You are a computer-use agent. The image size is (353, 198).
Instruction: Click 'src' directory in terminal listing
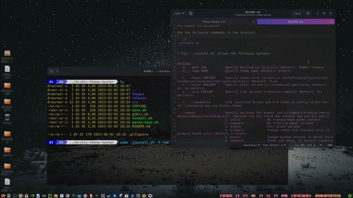pos(135,102)
